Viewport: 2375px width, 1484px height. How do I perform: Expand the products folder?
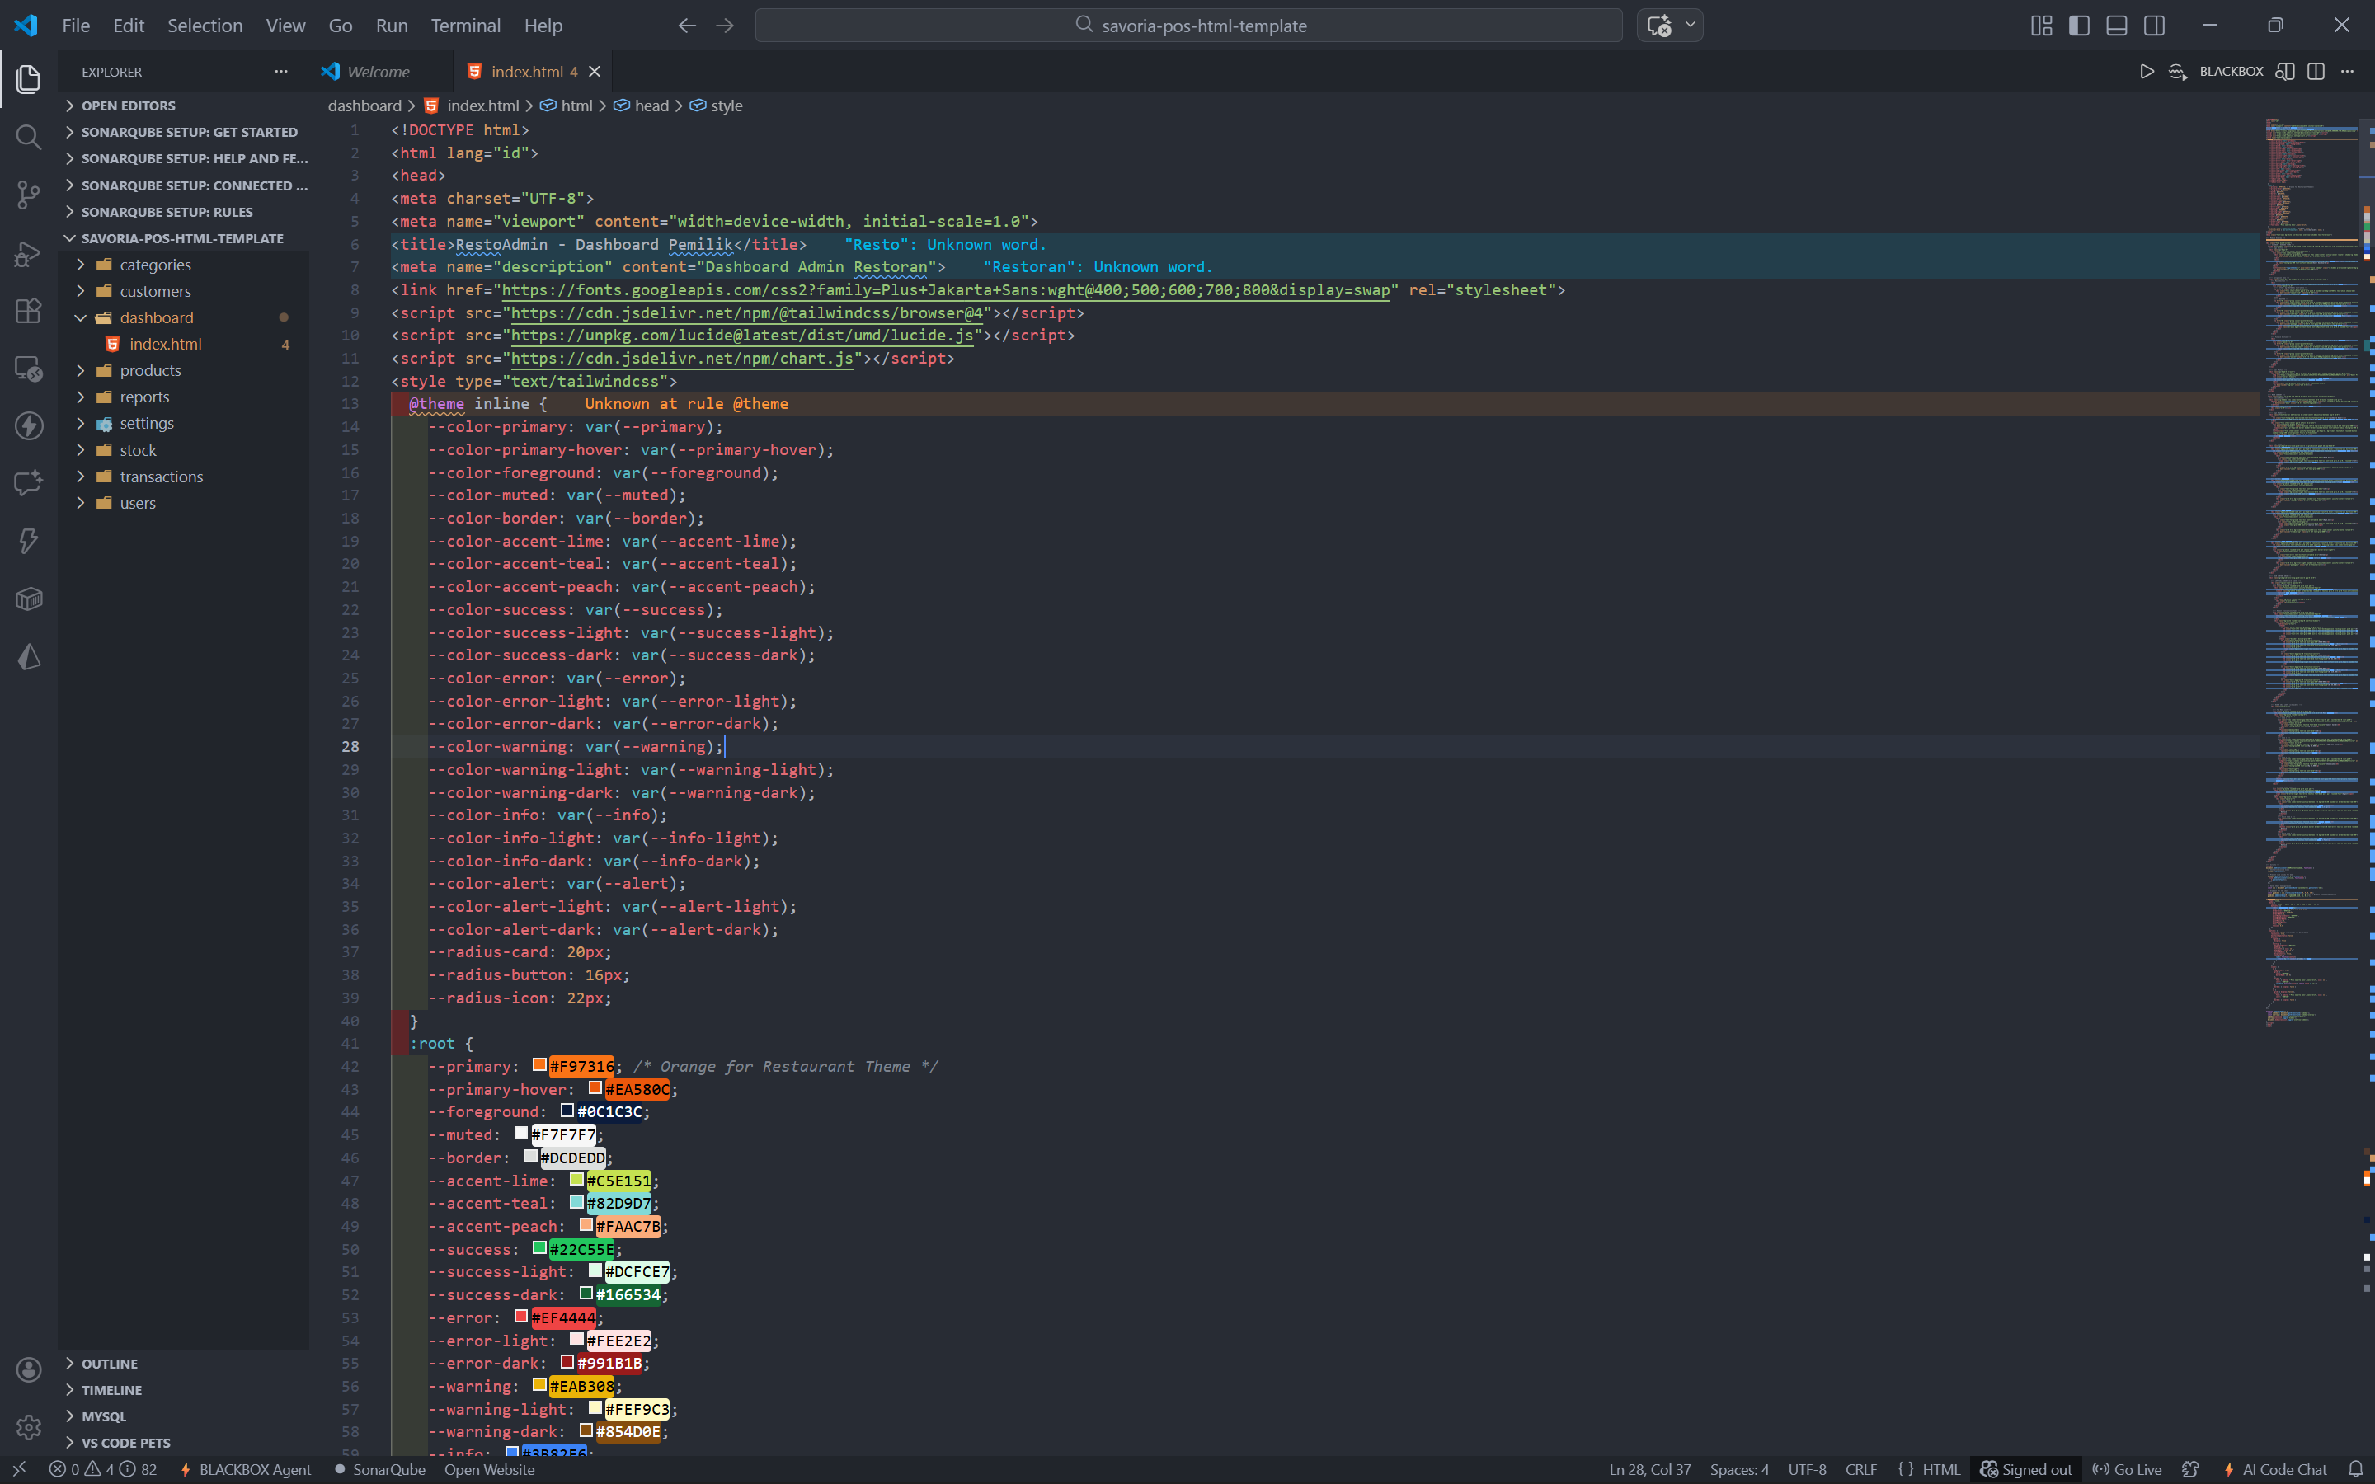(x=150, y=370)
